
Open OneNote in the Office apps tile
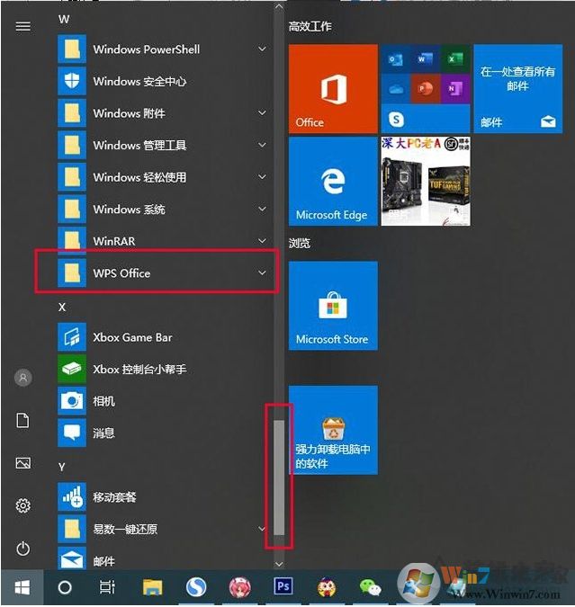[455, 89]
